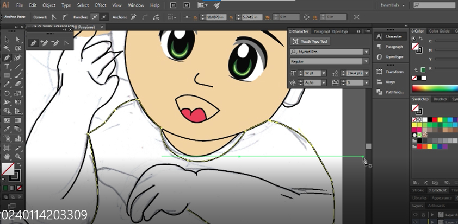The image size is (458, 224).
Task: Click the CMYK color spectrum bar
Action: tap(435, 88)
